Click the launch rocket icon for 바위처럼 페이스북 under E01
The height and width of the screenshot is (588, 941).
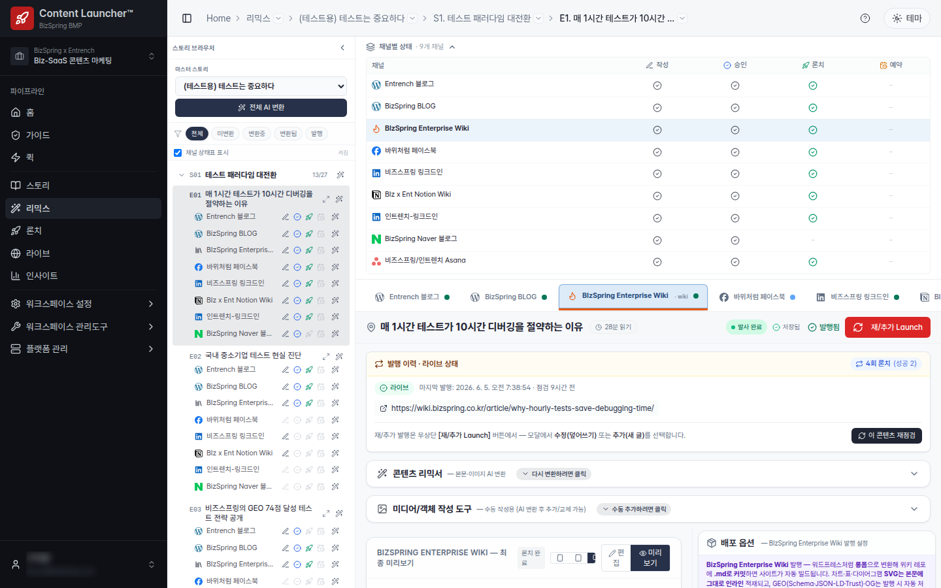click(309, 267)
